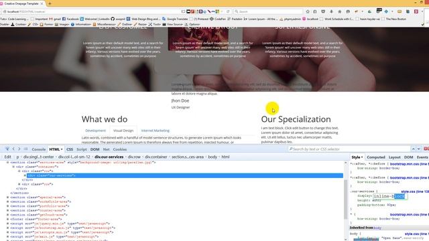Open Options in Web Developer toolbar

coord(192,24)
